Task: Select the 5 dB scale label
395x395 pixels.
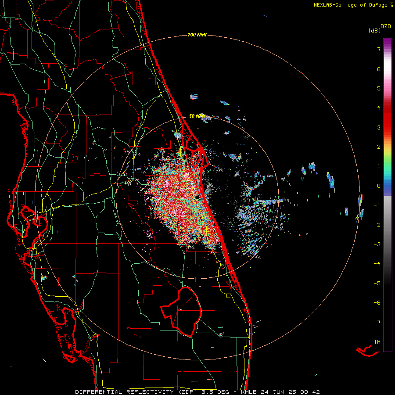Action: click(x=379, y=88)
